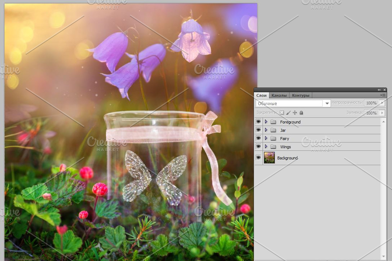
Task: Click the Foreground group folder icon
Action: click(x=273, y=122)
